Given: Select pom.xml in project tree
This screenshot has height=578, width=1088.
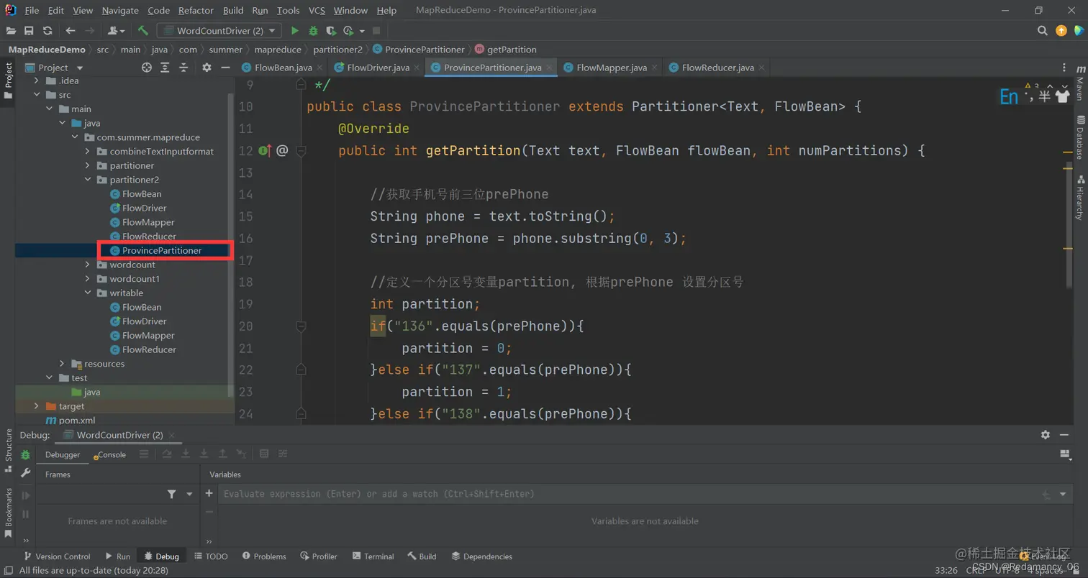Looking at the screenshot, I should [x=70, y=421].
